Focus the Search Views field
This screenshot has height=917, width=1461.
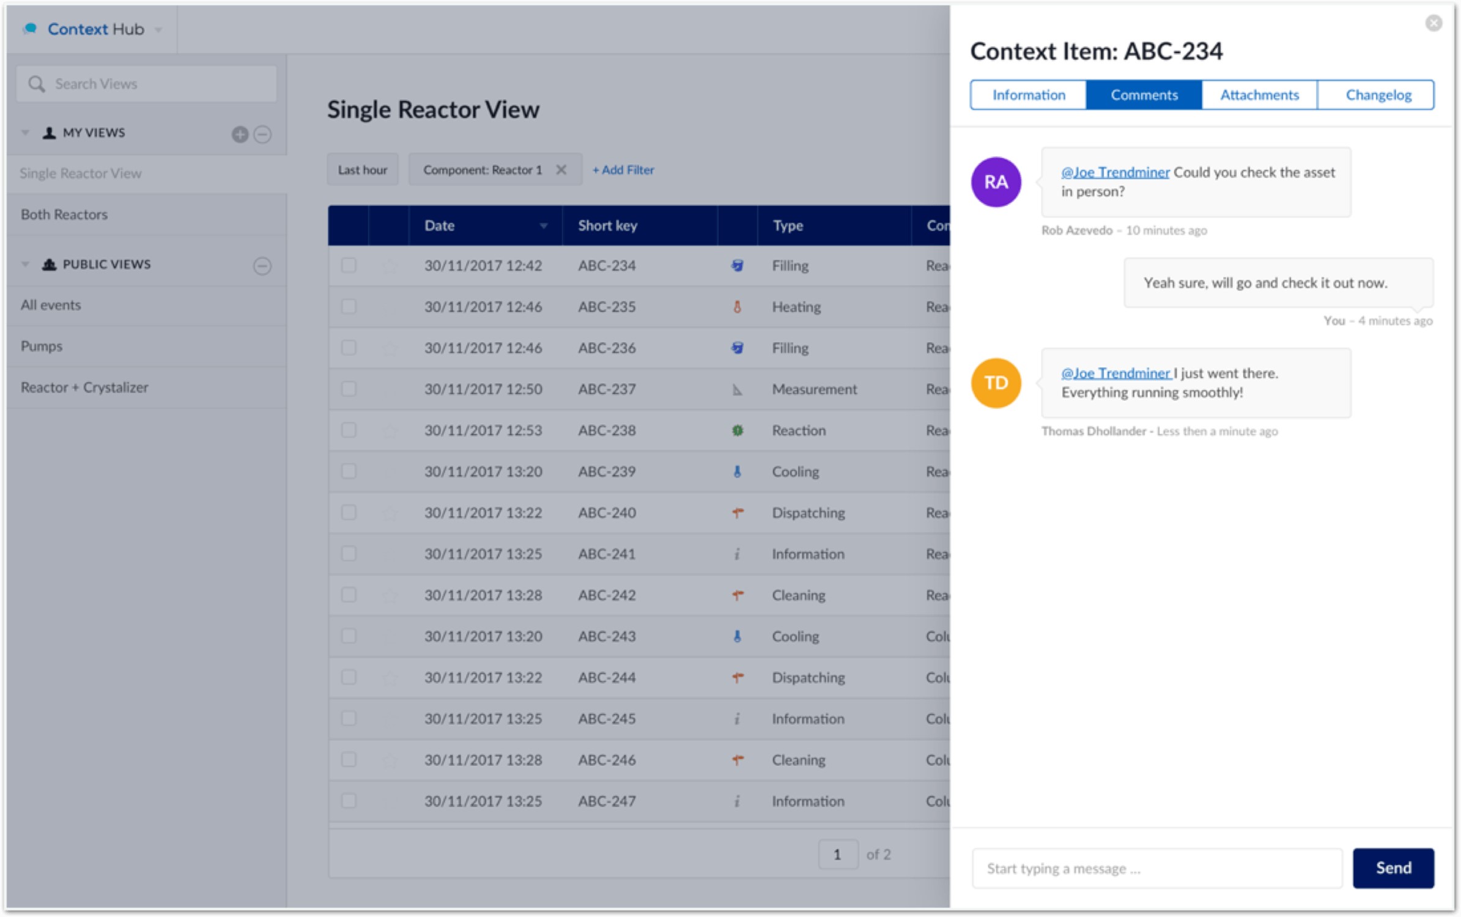147,84
